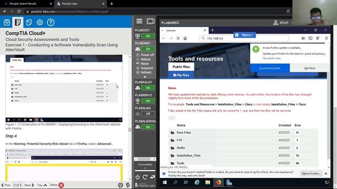Select Refresh for PLABDM01
This screenshot has height=189, width=337.
[144, 72]
